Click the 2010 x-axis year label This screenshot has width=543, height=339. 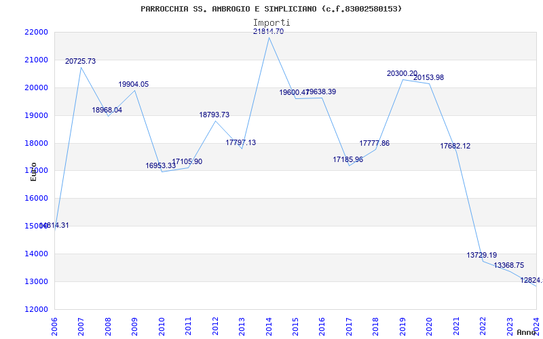(162, 326)
